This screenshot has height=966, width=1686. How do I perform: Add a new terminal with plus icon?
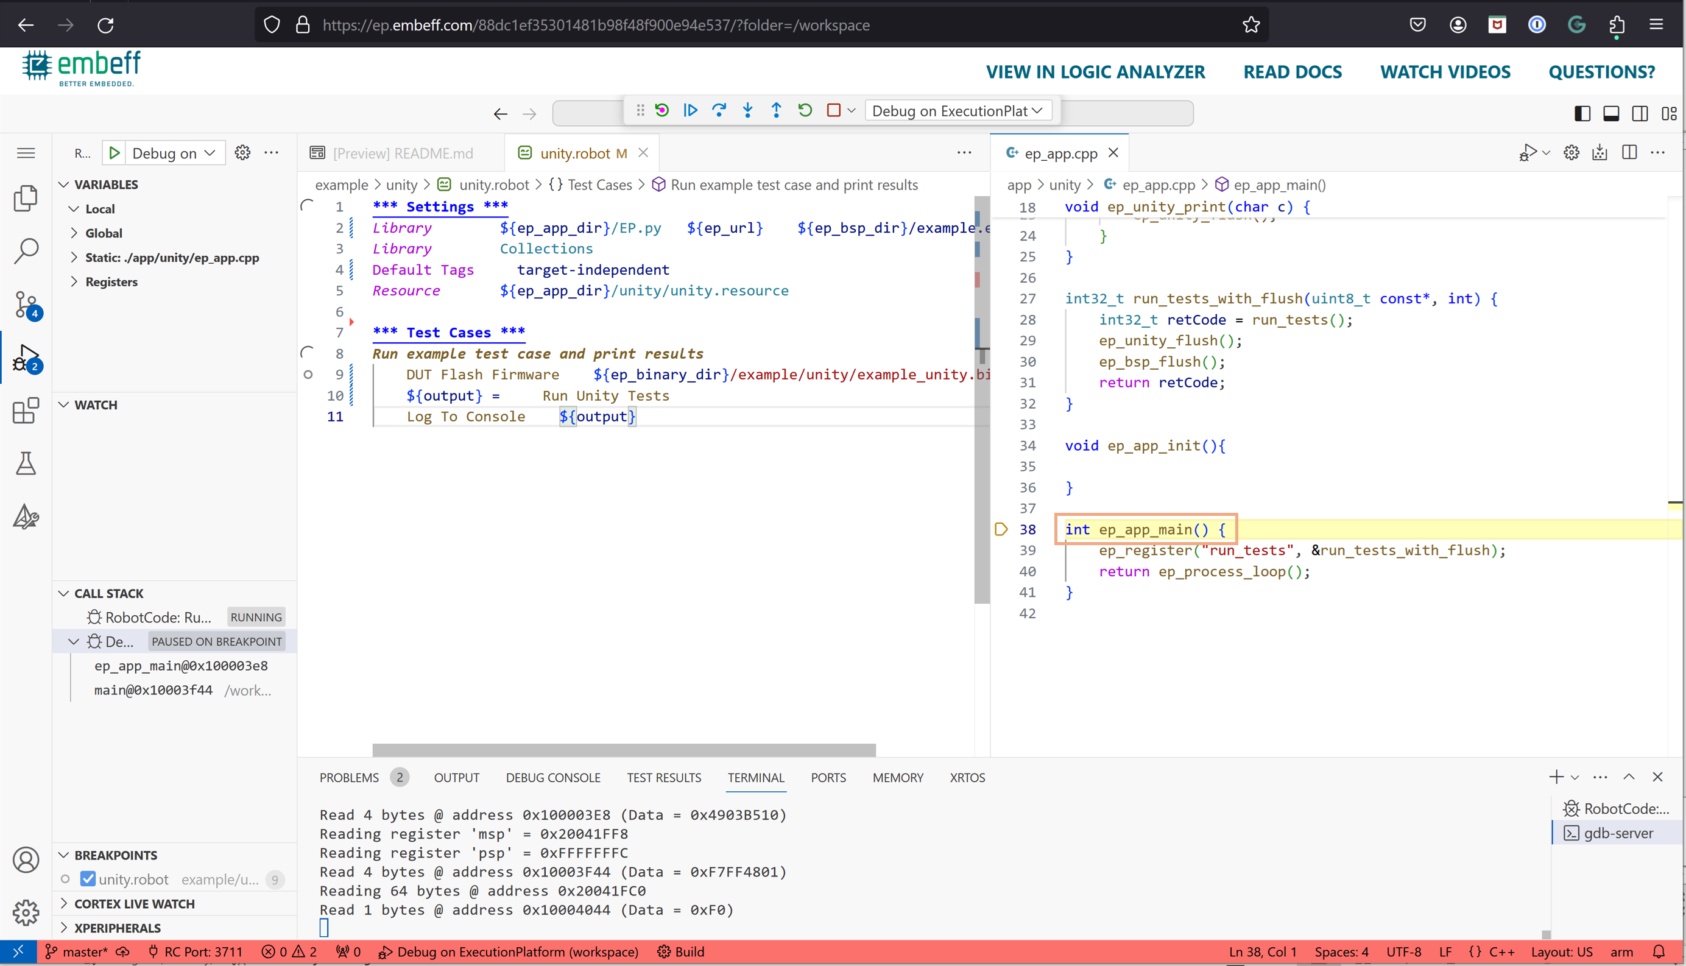coord(1556,777)
